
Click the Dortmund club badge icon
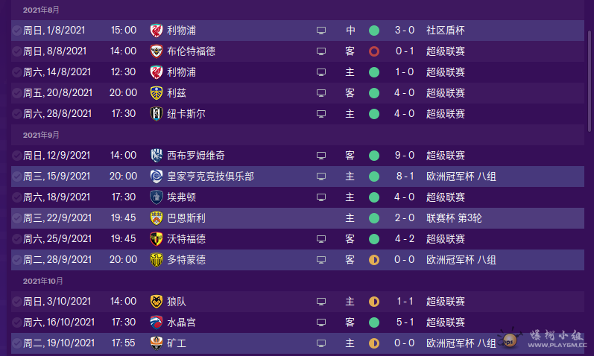(x=156, y=260)
